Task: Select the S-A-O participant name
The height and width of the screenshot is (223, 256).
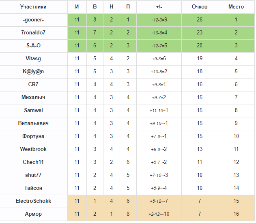Action: pyautogui.click(x=33, y=45)
